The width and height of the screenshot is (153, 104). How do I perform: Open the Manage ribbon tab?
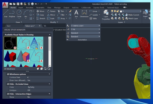click(57, 7)
